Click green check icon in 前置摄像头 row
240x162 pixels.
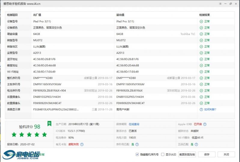[x=201, y=103]
